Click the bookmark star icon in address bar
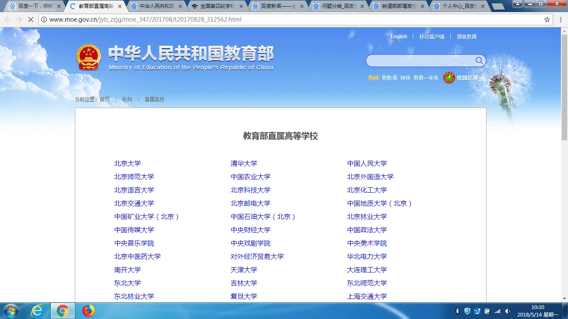The height and width of the screenshot is (319, 568). (547, 20)
